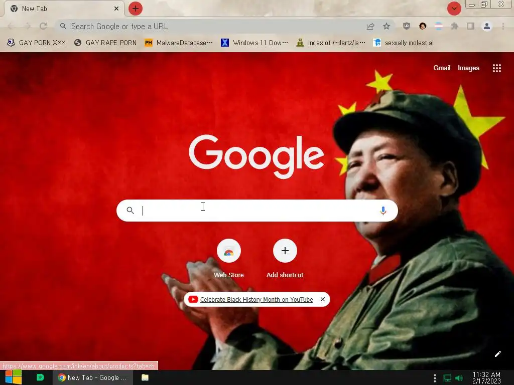Start voice search with the microphone
The image size is (514, 385).
pos(383,211)
